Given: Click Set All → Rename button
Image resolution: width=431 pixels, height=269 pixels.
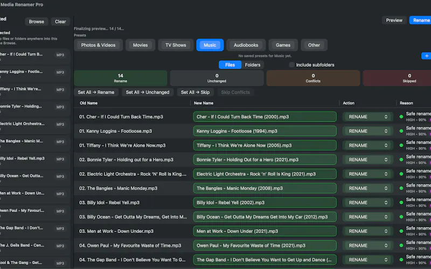Looking at the screenshot, I should pos(96,92).
